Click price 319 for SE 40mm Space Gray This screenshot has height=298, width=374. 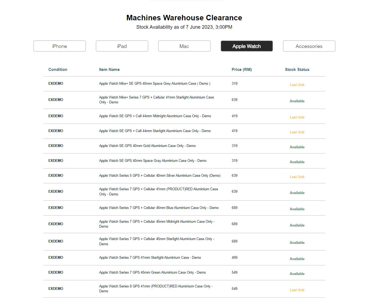click(x=235, y=161)
